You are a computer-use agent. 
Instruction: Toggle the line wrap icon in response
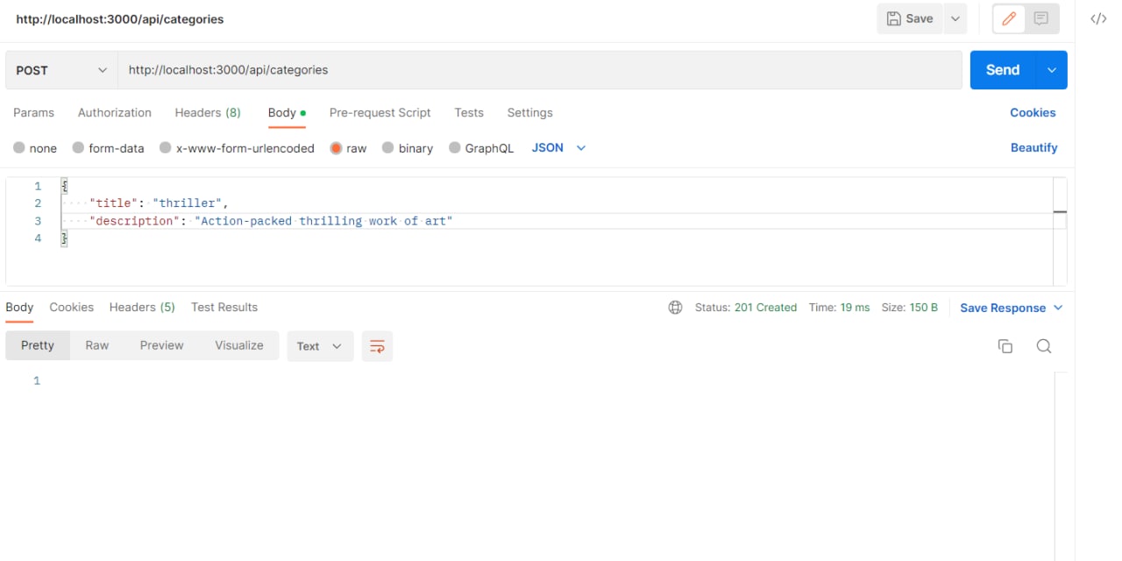coord(377,346)
